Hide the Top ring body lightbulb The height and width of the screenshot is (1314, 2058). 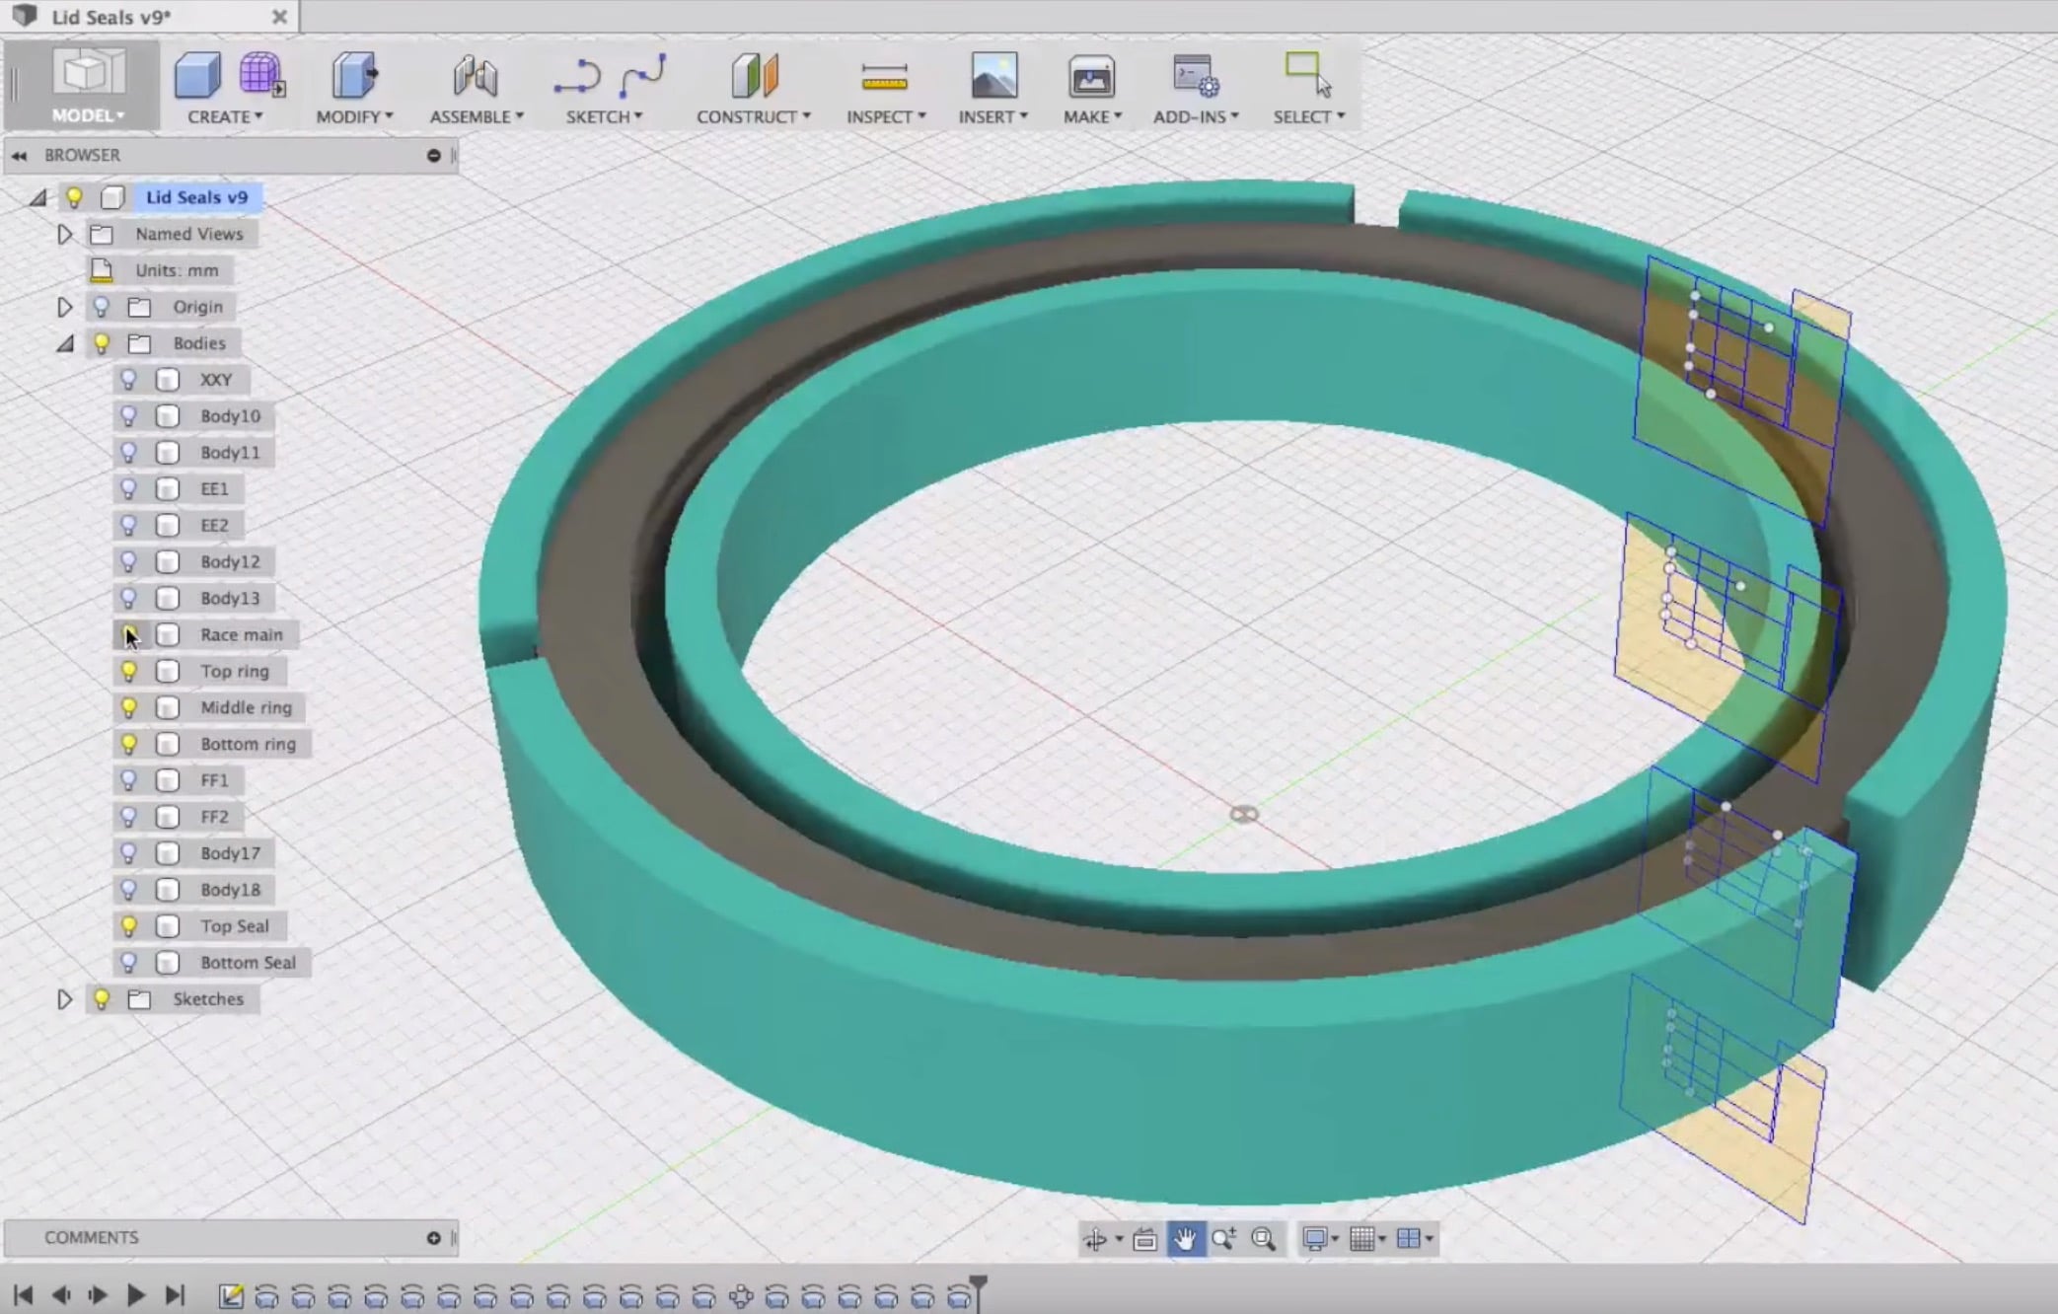pyautogui.click(x=128, y=672)
